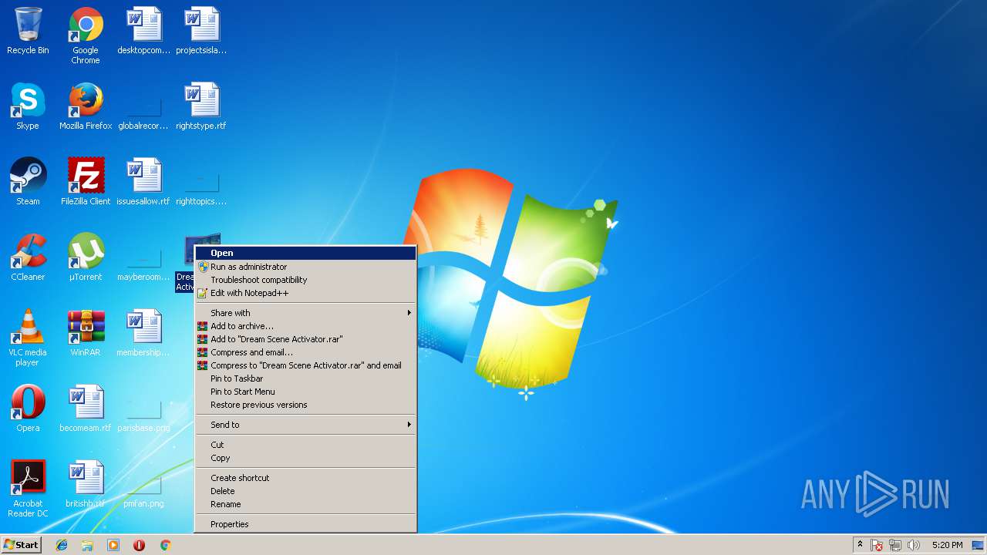The image size is (987, 555).
Task: Open the volume speaker tray icon
Action: click(914, 545)
